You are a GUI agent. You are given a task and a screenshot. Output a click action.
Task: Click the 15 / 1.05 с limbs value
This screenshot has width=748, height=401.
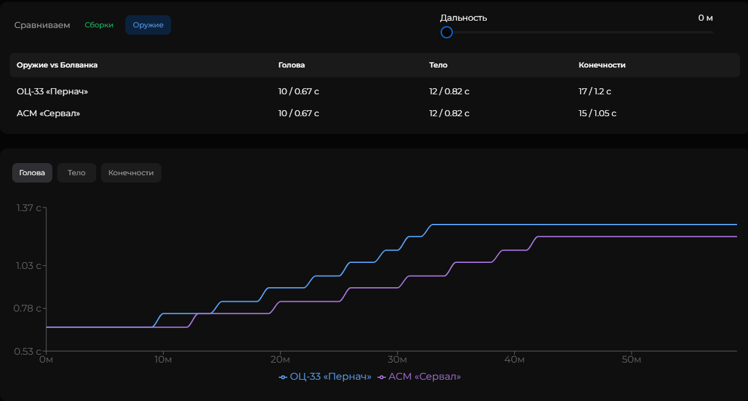click(x=597, y=113)
